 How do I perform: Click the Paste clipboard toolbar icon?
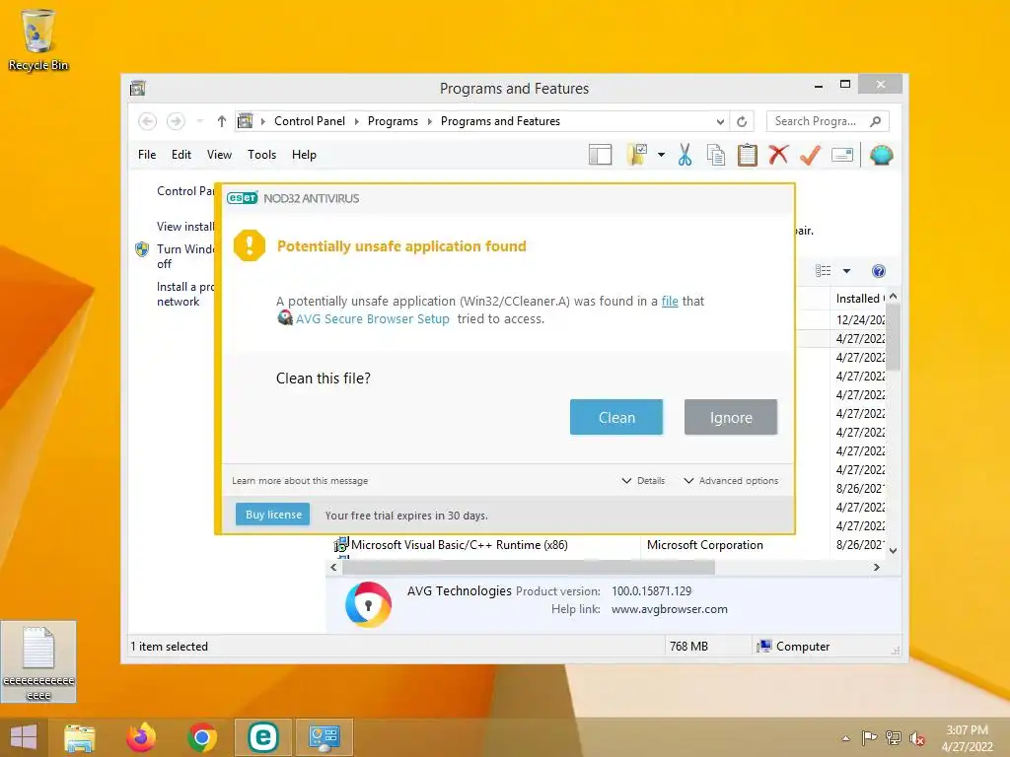(748, 155)
